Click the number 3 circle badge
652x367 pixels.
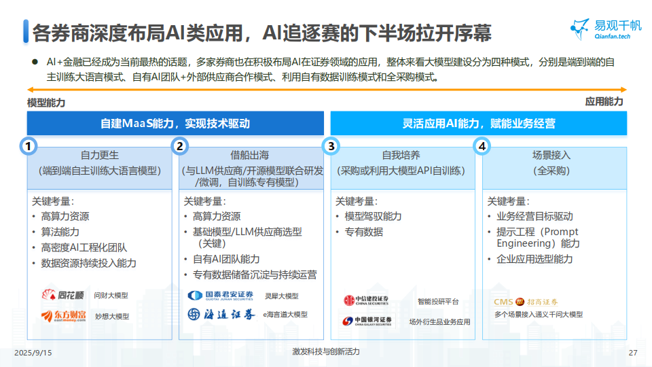point(331,145)
